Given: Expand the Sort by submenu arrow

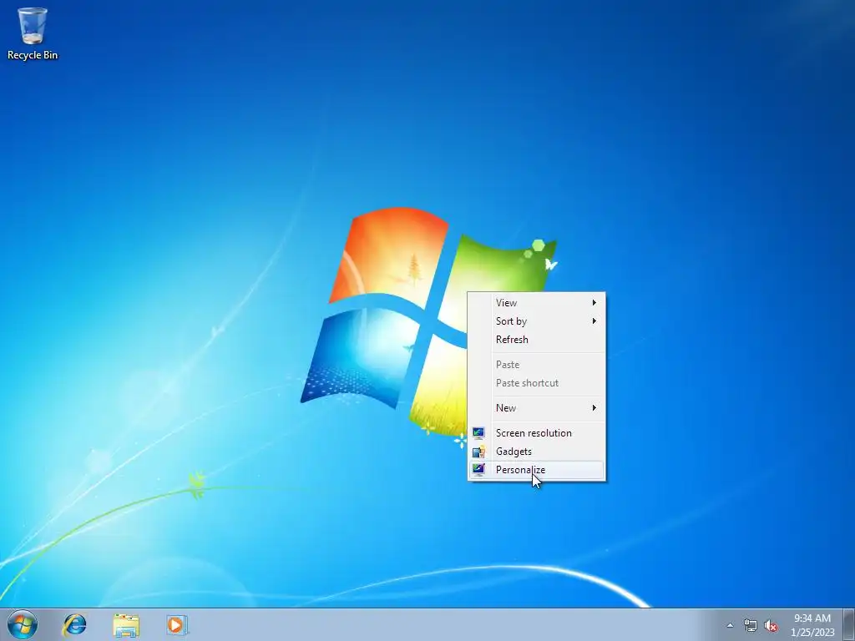Looking at the screenshot, I should (594, 321).
